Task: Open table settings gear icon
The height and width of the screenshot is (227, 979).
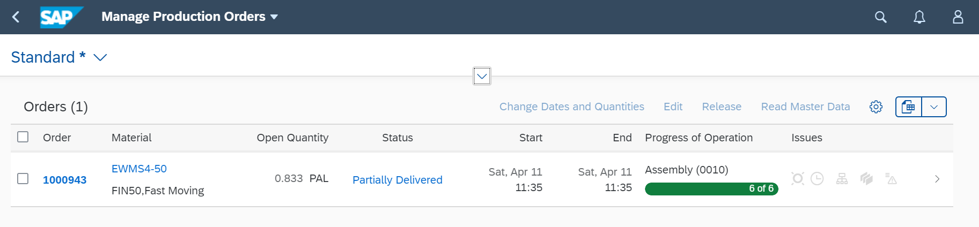Action: (876, 107)
